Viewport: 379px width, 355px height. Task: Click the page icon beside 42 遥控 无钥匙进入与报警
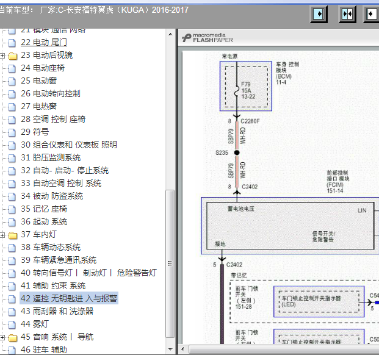tap(12, 299)
